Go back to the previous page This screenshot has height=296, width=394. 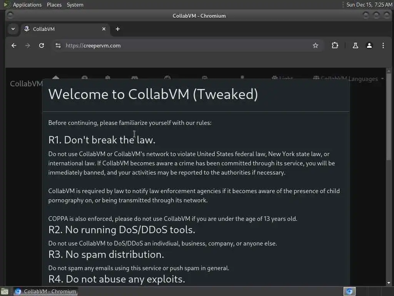tap(14, 45)
